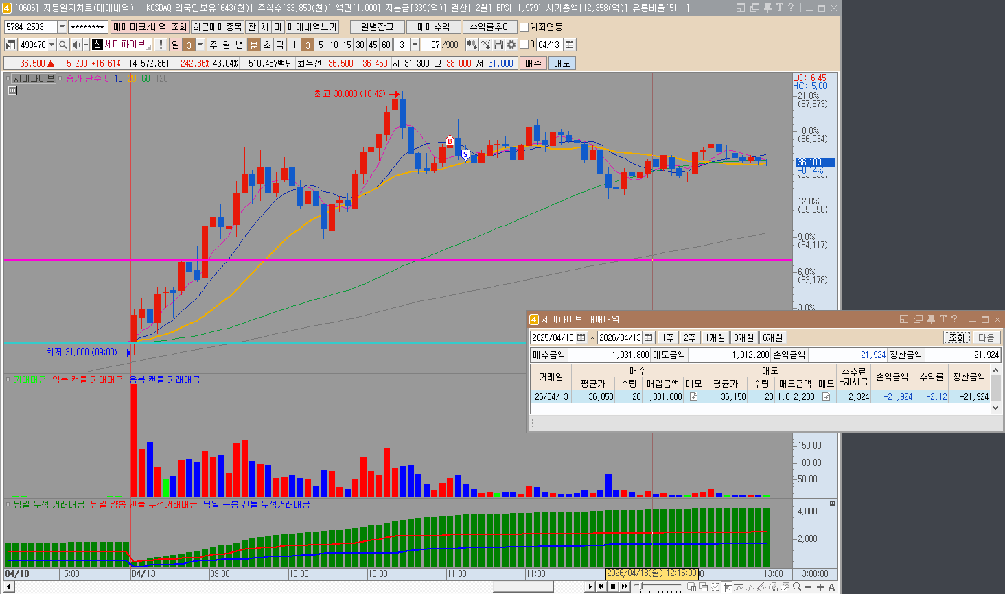Open calendar for end date 2026/04/13

[649, 337]
